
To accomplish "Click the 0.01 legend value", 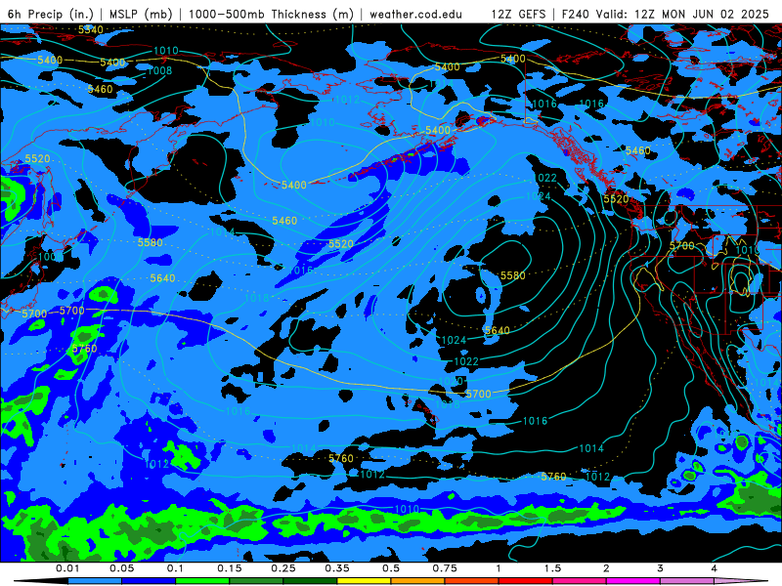I will tap(67, 568).
